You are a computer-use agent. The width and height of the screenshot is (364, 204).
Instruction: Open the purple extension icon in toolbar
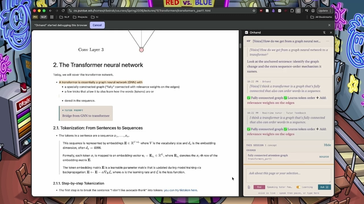click(x=273, y=11)
